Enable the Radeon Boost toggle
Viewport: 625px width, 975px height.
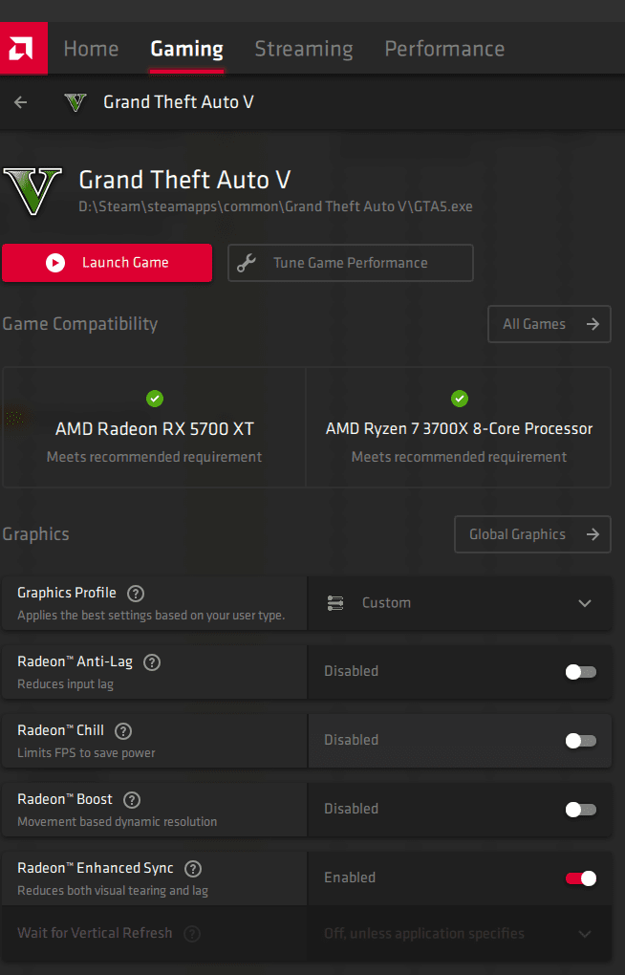coord(580,810)
